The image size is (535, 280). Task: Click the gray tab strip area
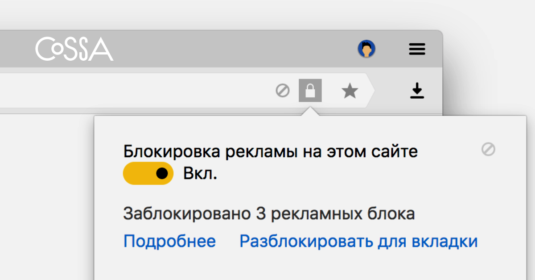223,49
